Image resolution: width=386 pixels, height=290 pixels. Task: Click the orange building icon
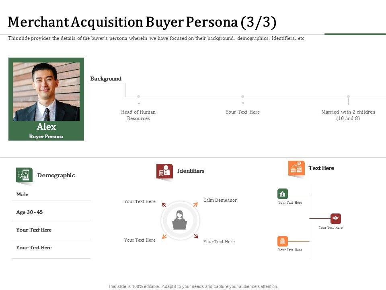coord(283,241)
